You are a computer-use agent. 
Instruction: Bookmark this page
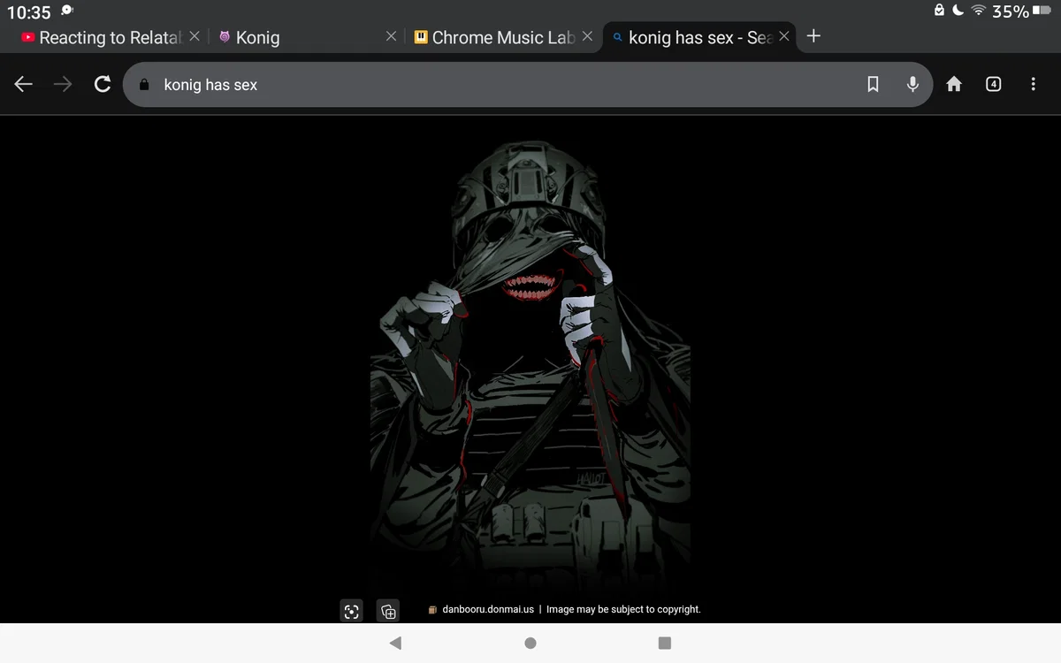point(873,84)
